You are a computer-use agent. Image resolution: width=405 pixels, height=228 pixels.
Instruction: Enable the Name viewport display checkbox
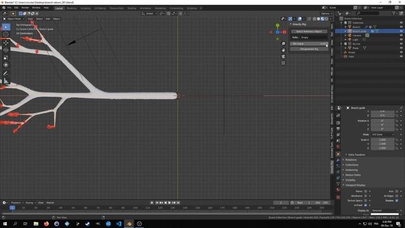[x=366, y=191]
